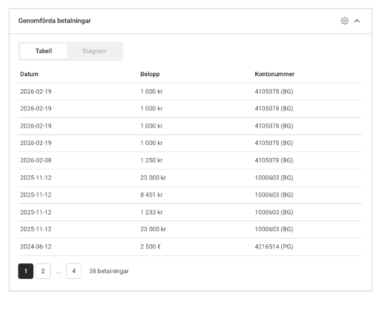
Task: Switch to the Diagram view
Action: tap(94, 51)
